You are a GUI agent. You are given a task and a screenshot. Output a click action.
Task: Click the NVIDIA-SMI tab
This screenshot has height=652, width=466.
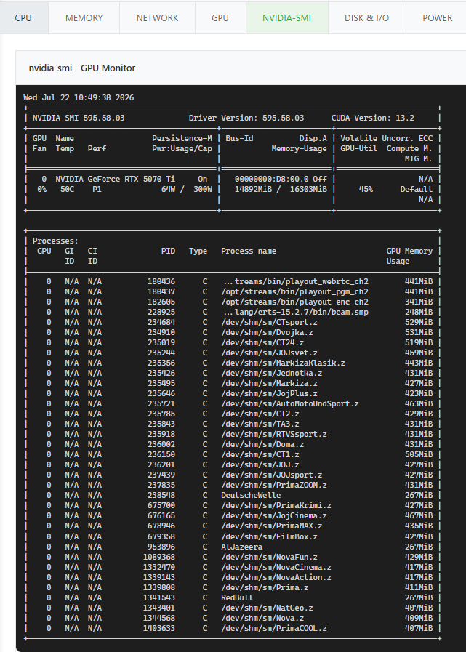click(286, 18)
